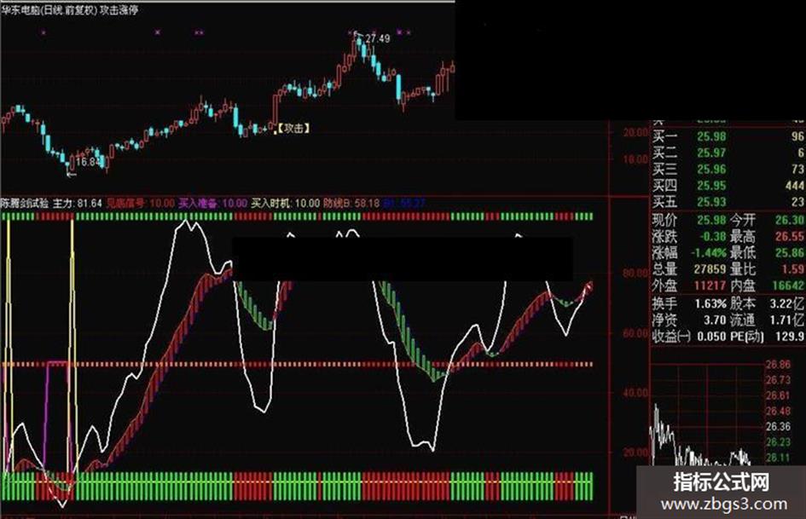This screenshot has height=519, width=806.
Task: Click the 外盘 value 11217
Action: [710, 285]
